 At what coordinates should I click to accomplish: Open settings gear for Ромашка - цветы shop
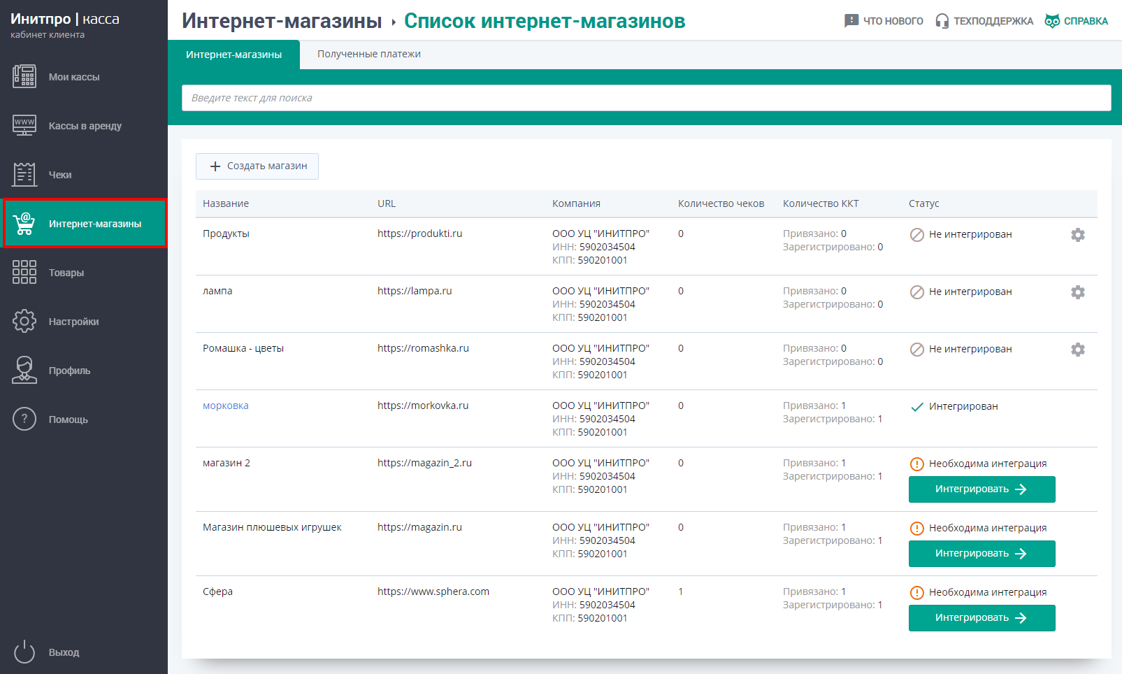[x=1078, y=350]
